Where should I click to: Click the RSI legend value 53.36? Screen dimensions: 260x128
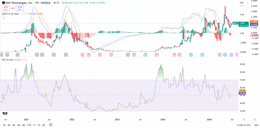point(24,60)
